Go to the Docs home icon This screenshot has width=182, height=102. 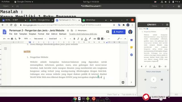[x=5, y=32]
